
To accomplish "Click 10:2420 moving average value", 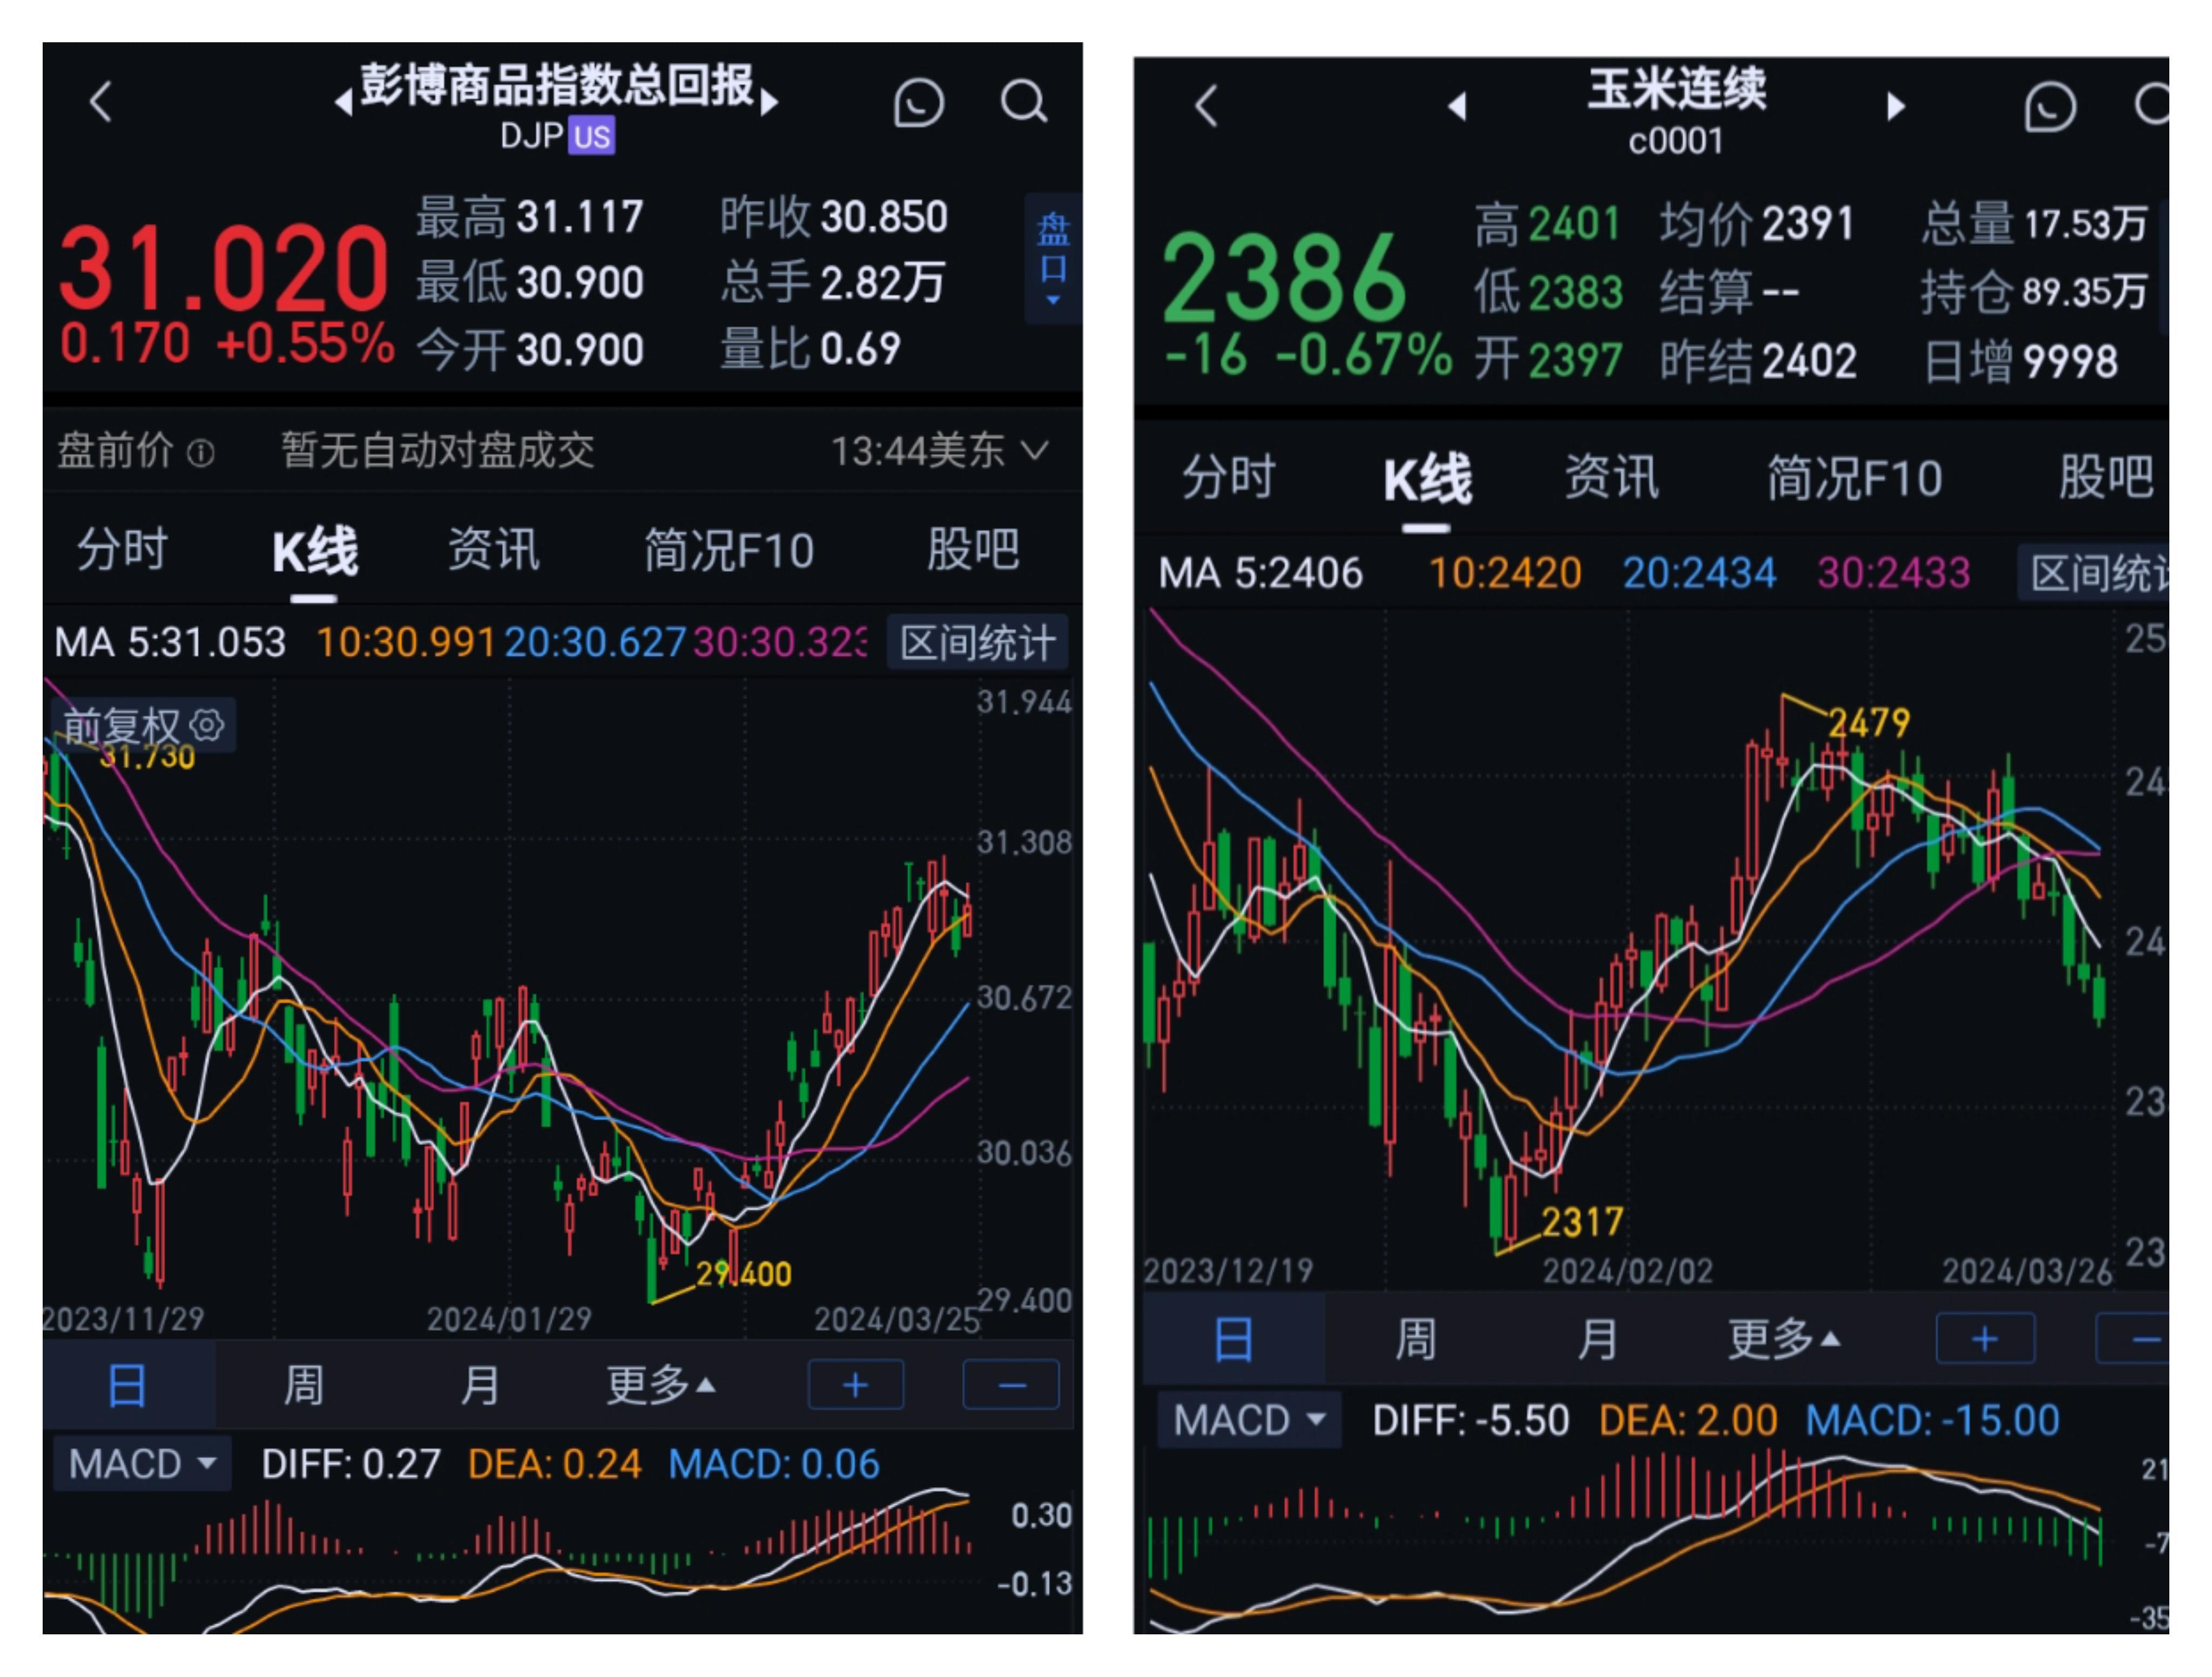I will point(1505,573).
